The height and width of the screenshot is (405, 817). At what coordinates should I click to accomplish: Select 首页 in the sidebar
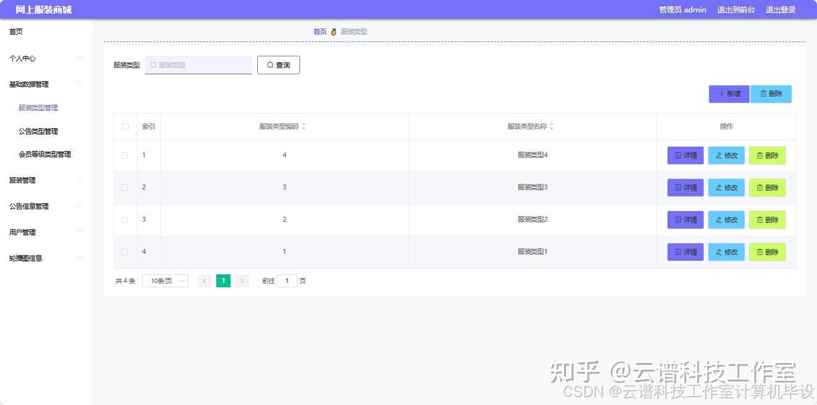pyautogui.click(x=16, y=32)
